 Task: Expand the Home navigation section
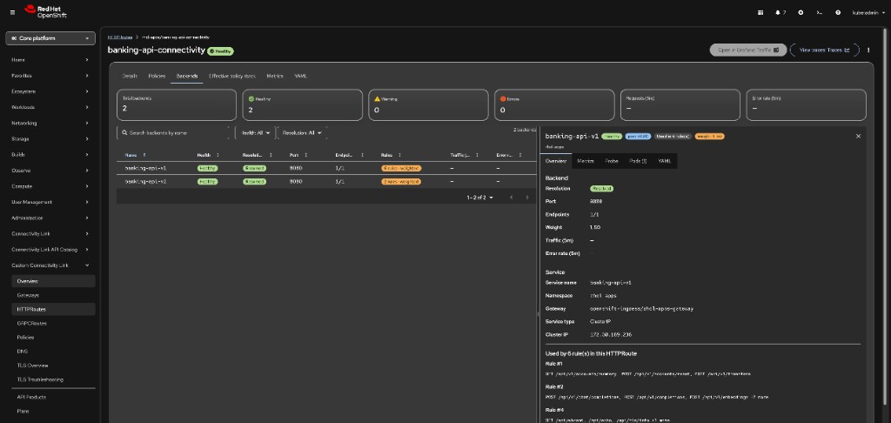pyautogui.click(x=50, y=60)
